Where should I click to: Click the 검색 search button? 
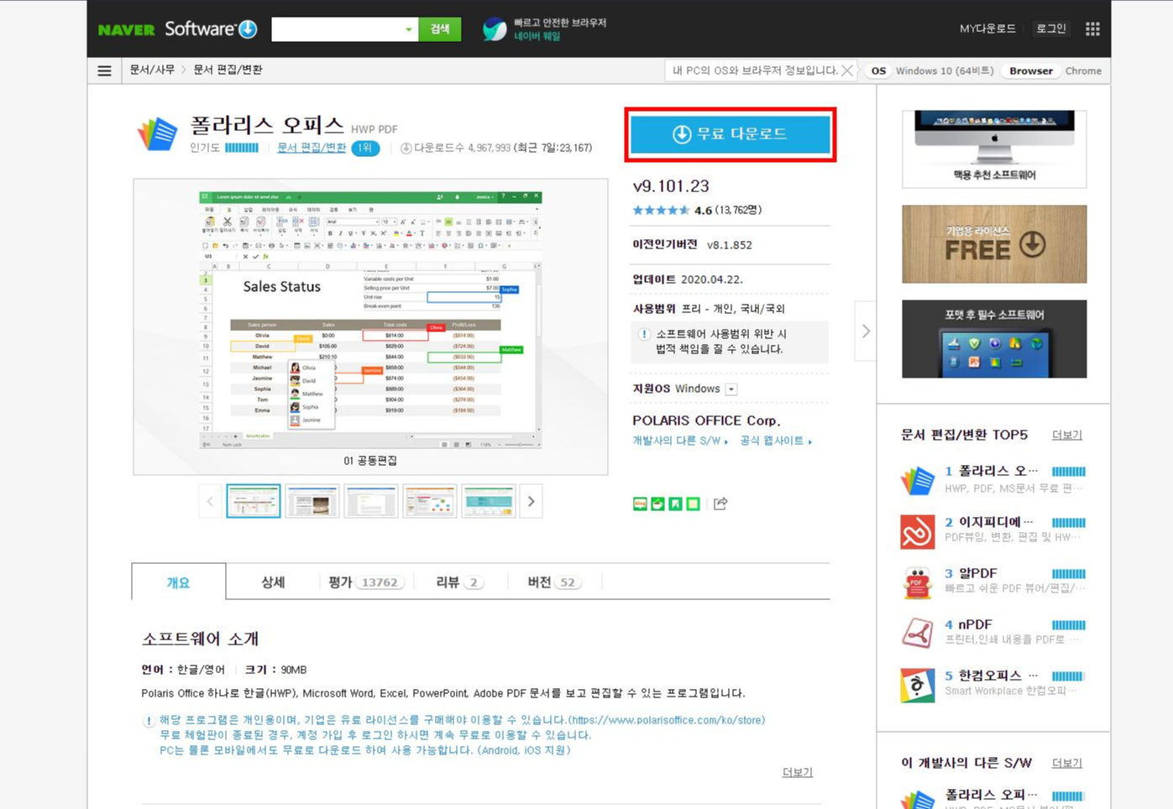(x=440, y=29)
